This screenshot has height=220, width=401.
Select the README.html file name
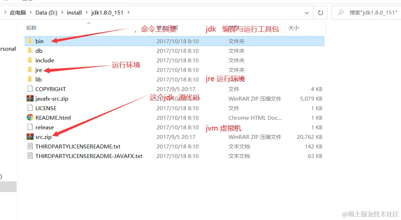53,118
